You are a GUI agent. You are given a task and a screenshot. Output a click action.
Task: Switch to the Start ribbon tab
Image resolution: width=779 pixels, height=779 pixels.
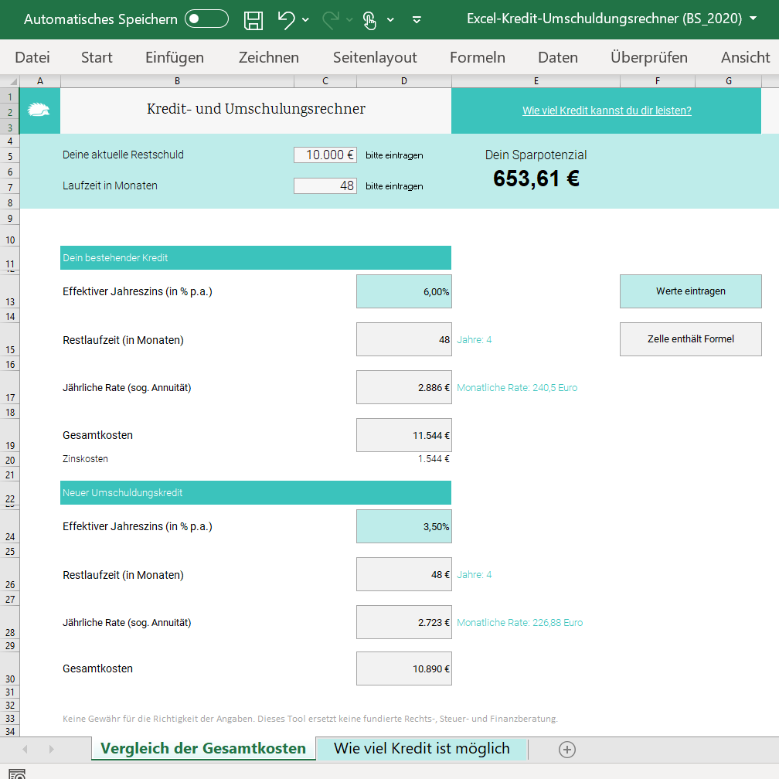[x=97, y=57]
